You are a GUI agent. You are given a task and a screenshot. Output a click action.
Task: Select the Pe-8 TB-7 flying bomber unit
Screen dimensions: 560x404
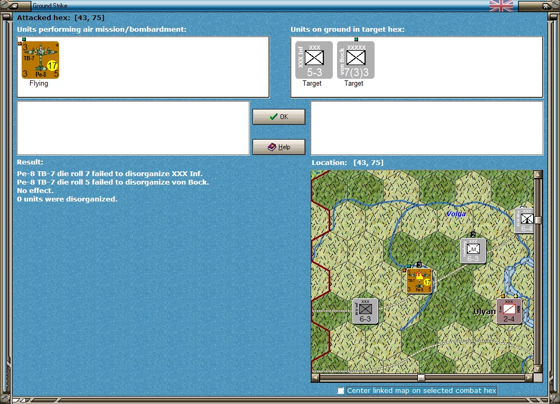(x=40, y=60)
